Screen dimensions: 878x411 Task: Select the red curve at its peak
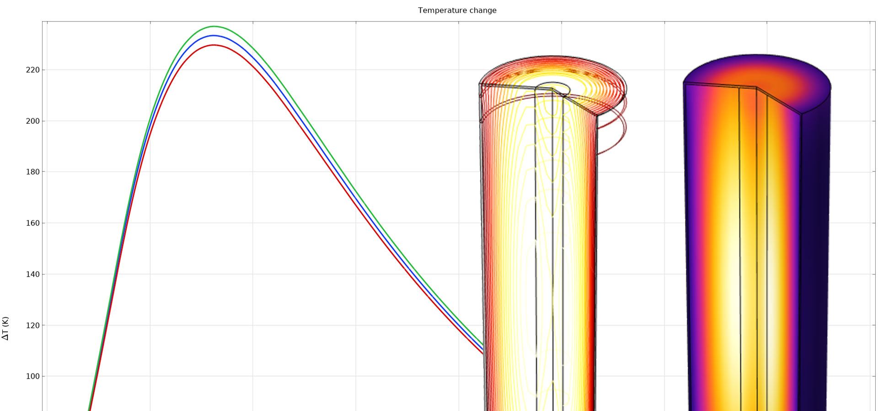point(214,45)
